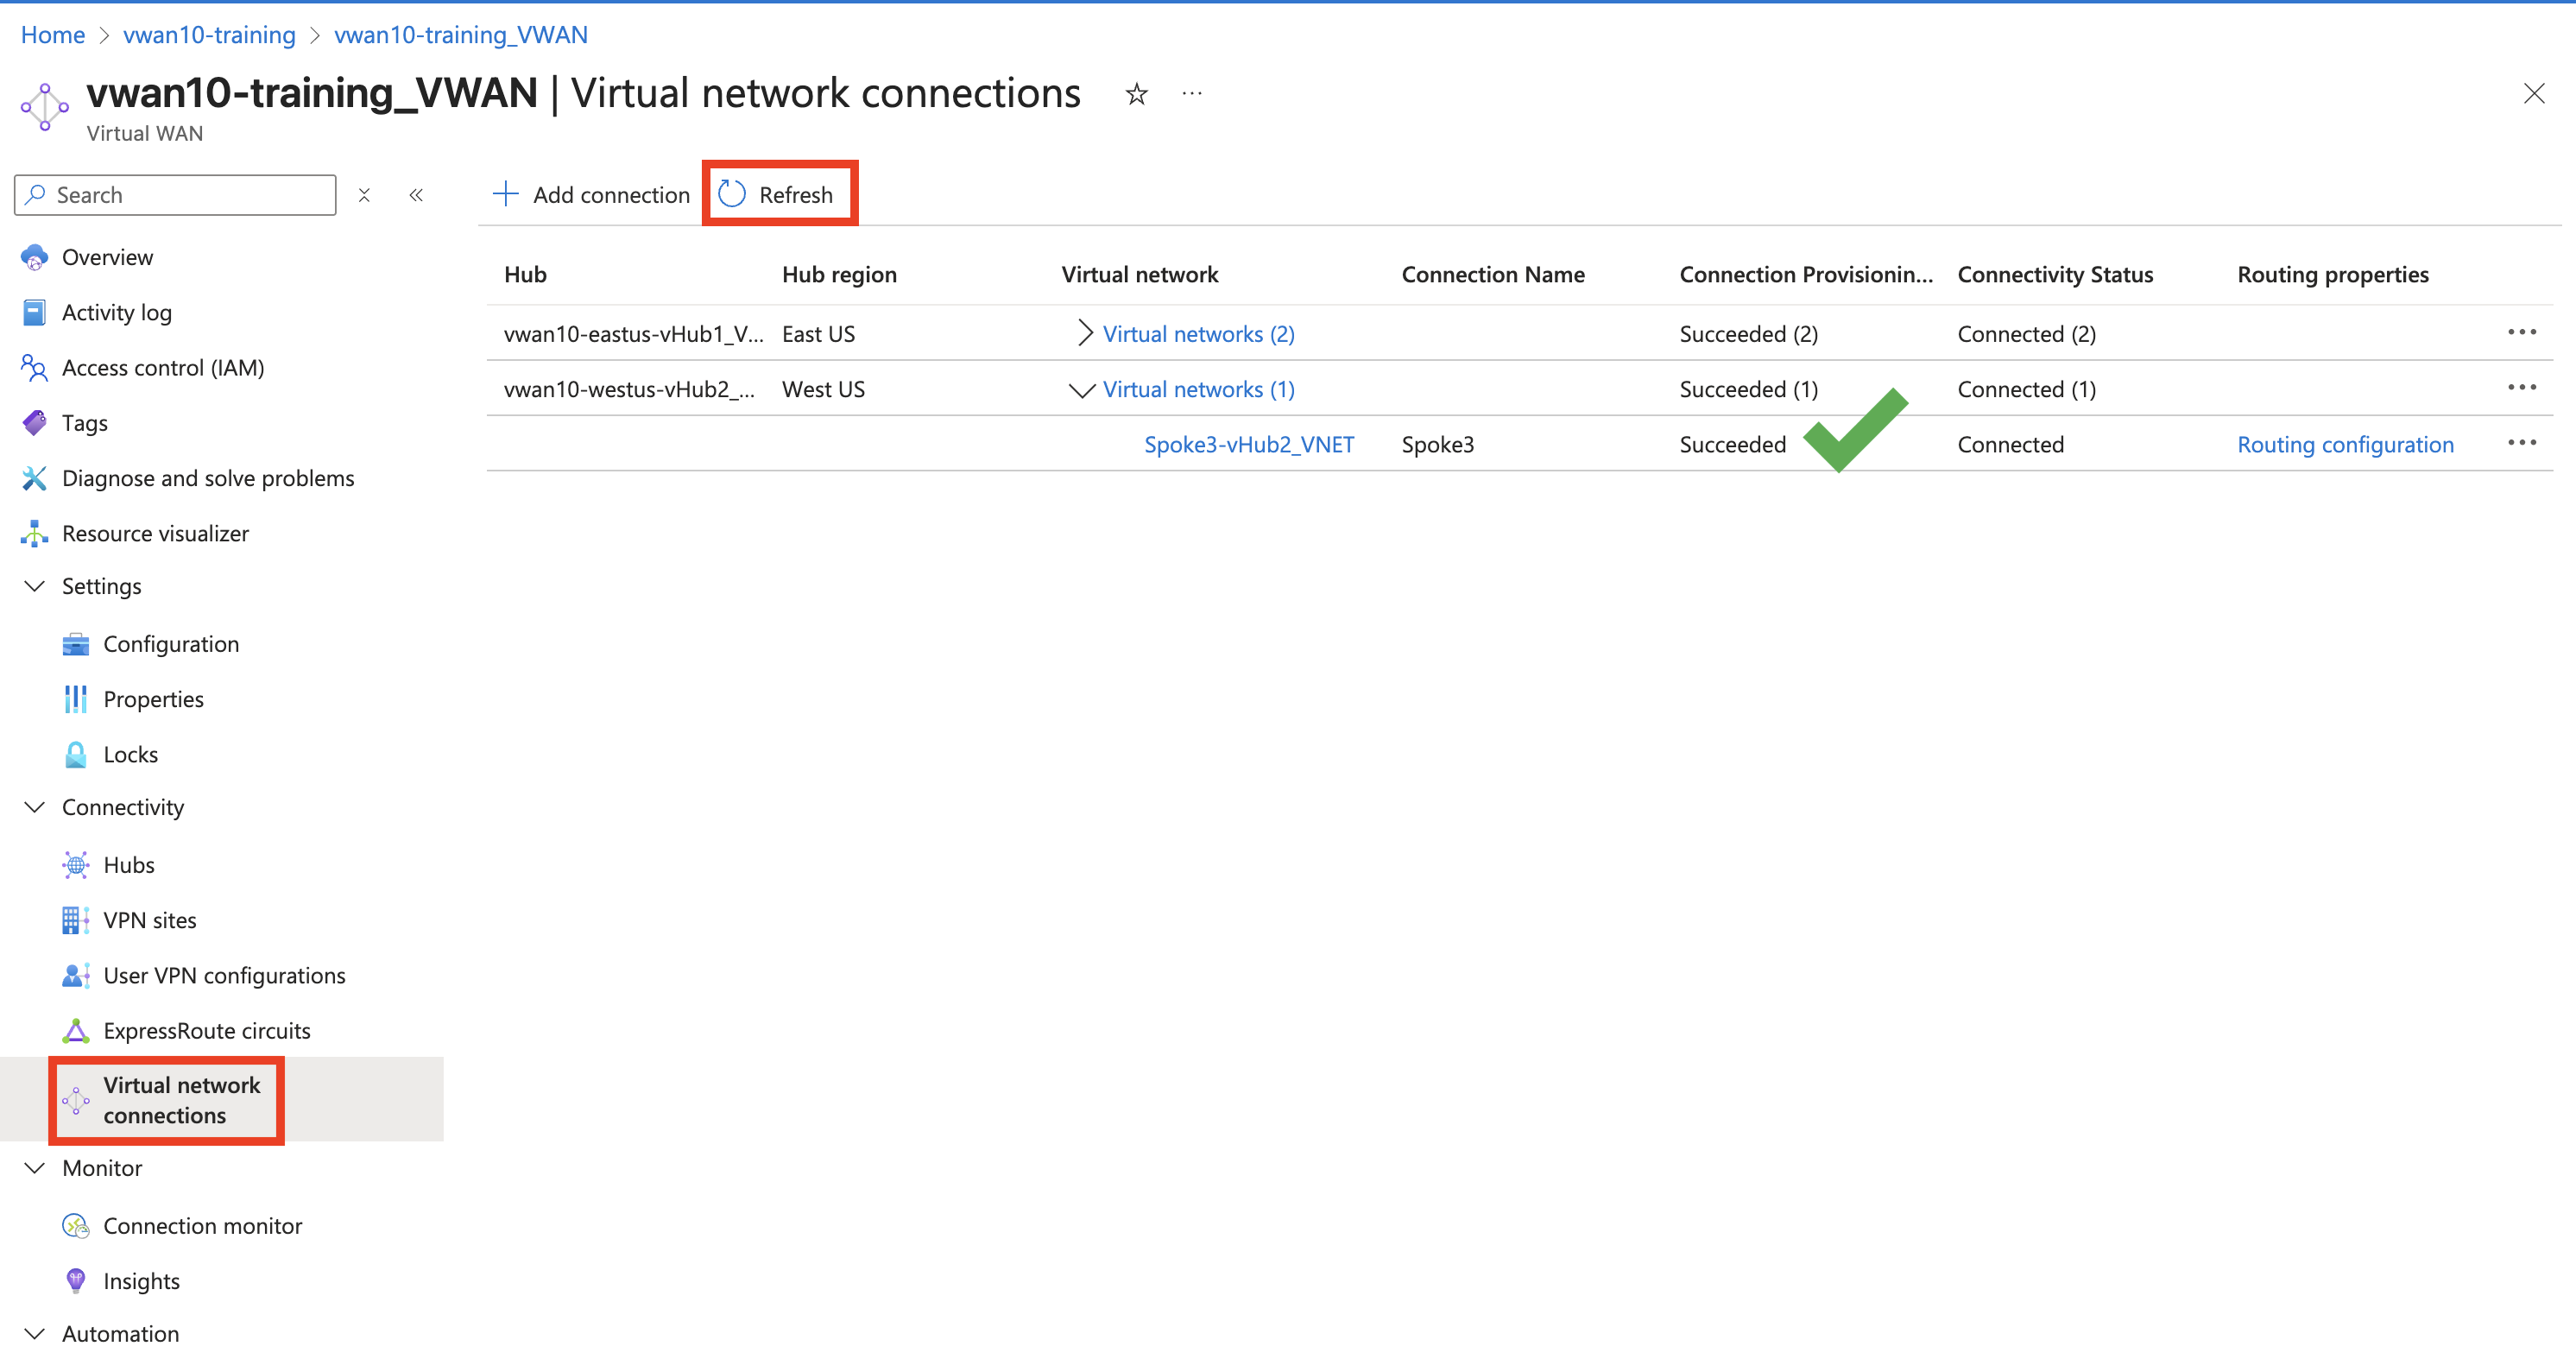Open the page's more options menu

pos(1192,93)
